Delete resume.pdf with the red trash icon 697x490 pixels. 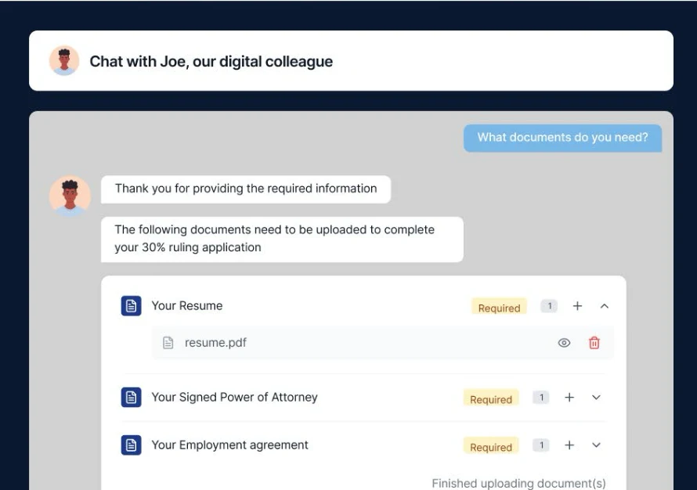[x=594, y=343]
